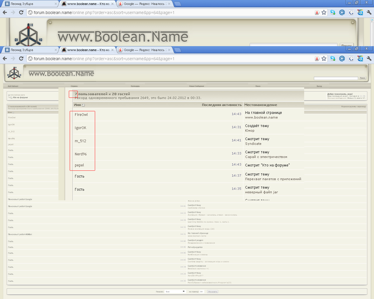Open the 'Показать: Всех' dropdown at the page bottom
This screenshot has width=374, height=299.
[175, 291]
